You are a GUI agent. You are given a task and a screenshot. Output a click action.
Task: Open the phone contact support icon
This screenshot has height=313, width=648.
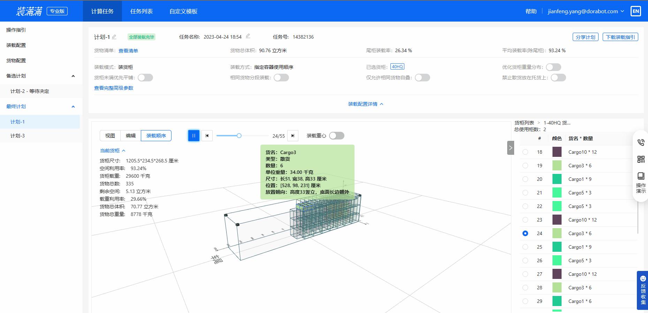coord(641,142)
